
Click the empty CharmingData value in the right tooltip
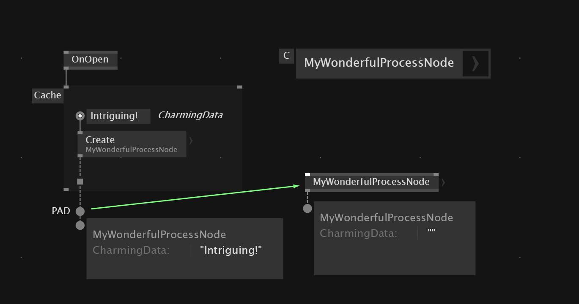[431, 233]
